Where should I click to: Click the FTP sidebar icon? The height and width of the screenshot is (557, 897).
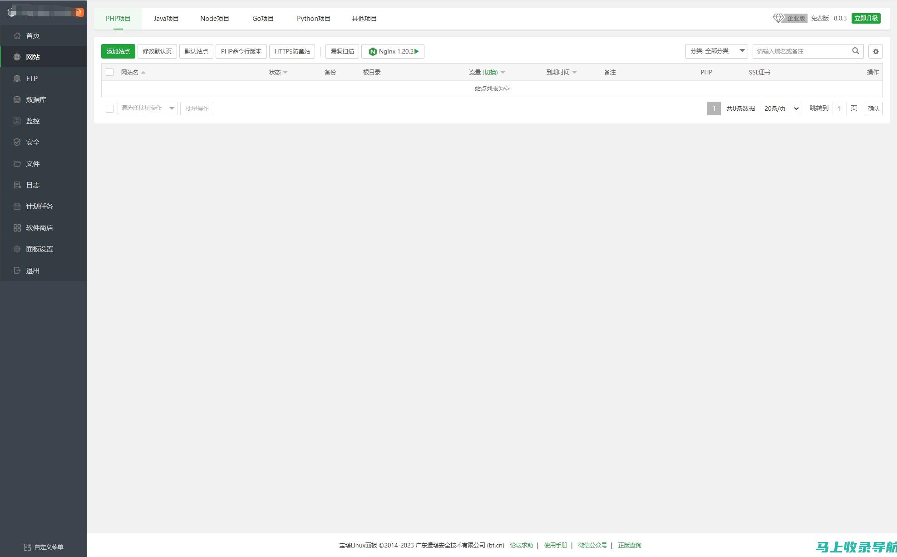(17, 78)
